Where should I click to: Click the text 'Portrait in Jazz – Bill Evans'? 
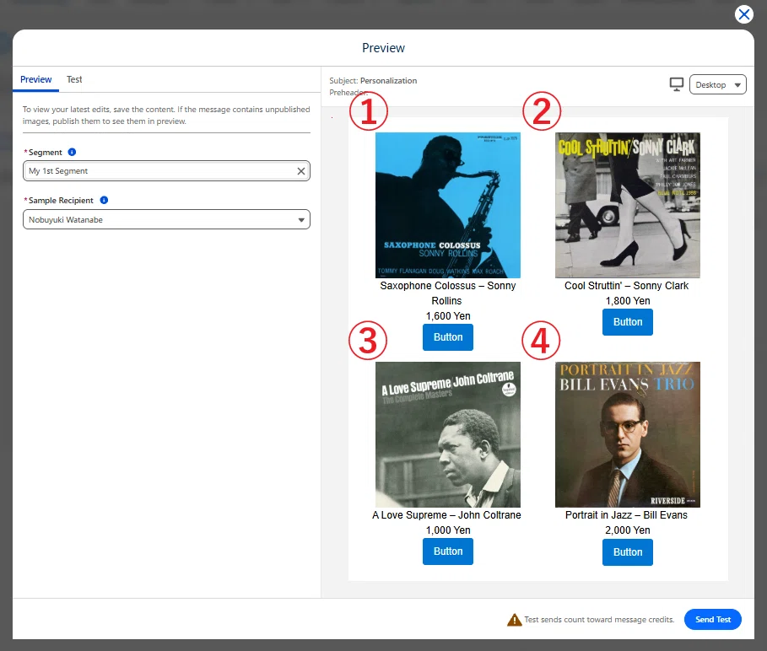[626, 515]
